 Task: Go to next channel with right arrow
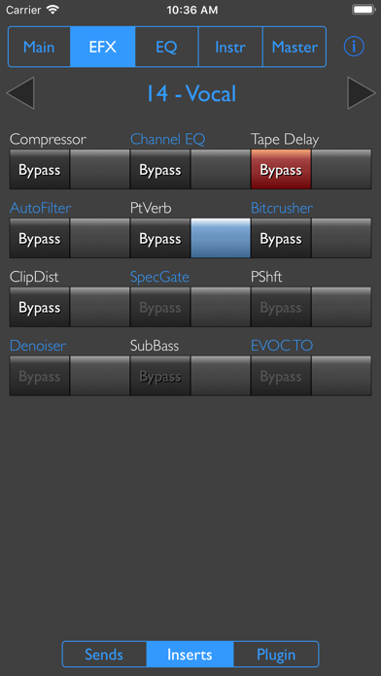click(x=362, y=92)
